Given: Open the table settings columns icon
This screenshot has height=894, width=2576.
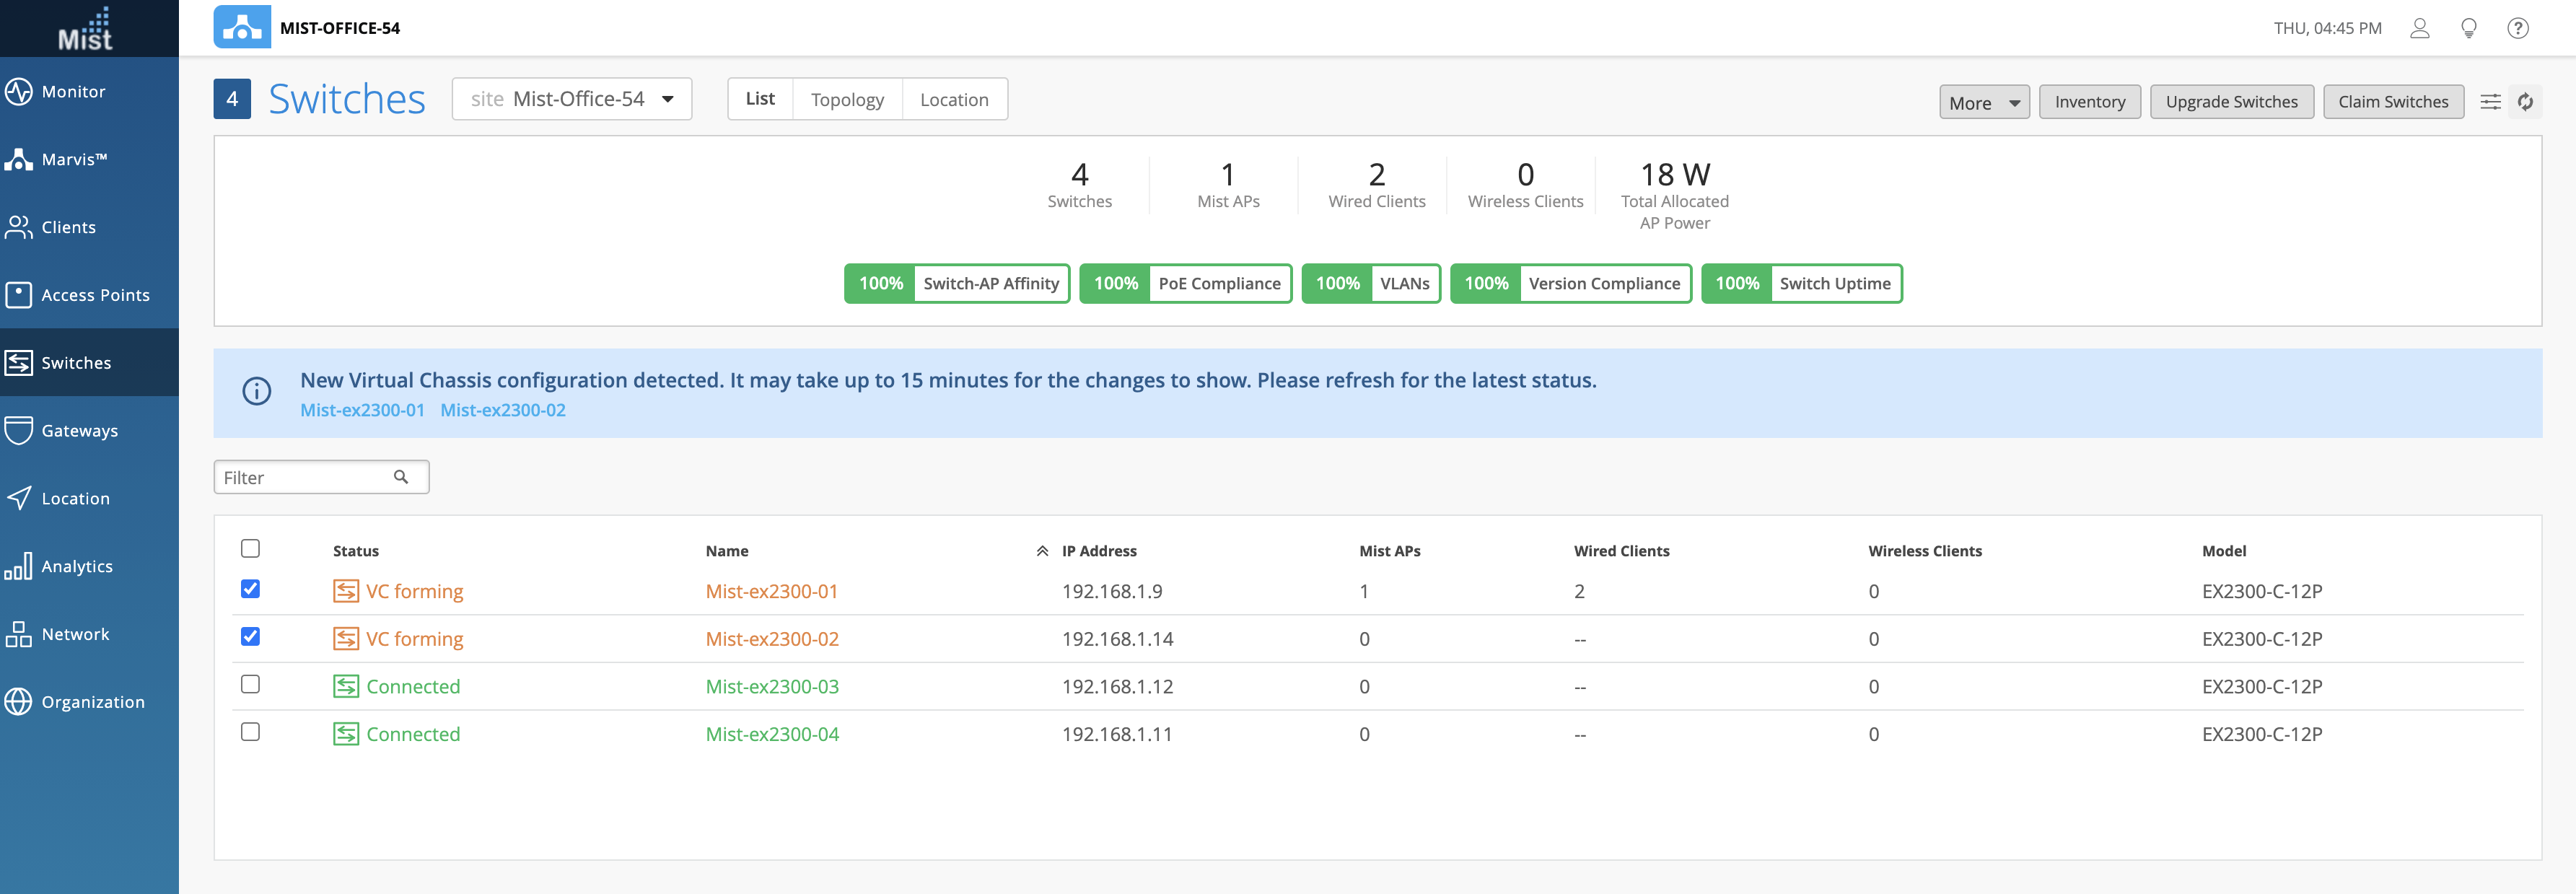Looking at the screenshot, I should click(2490, 102).
